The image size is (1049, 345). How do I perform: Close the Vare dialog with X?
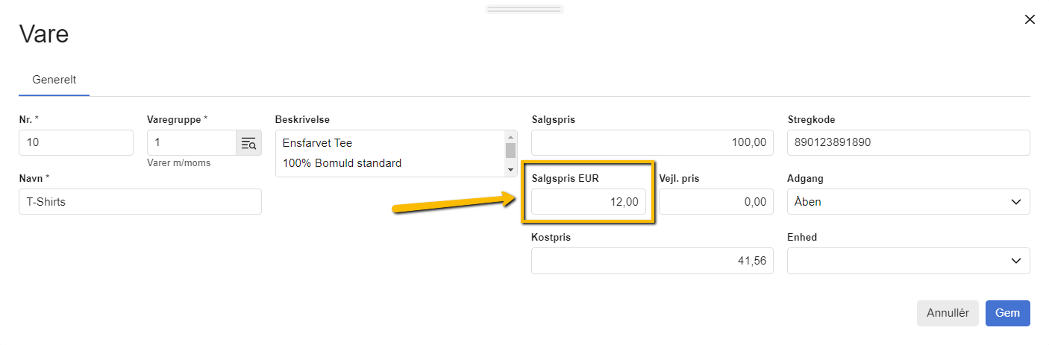click(1030, 19)
